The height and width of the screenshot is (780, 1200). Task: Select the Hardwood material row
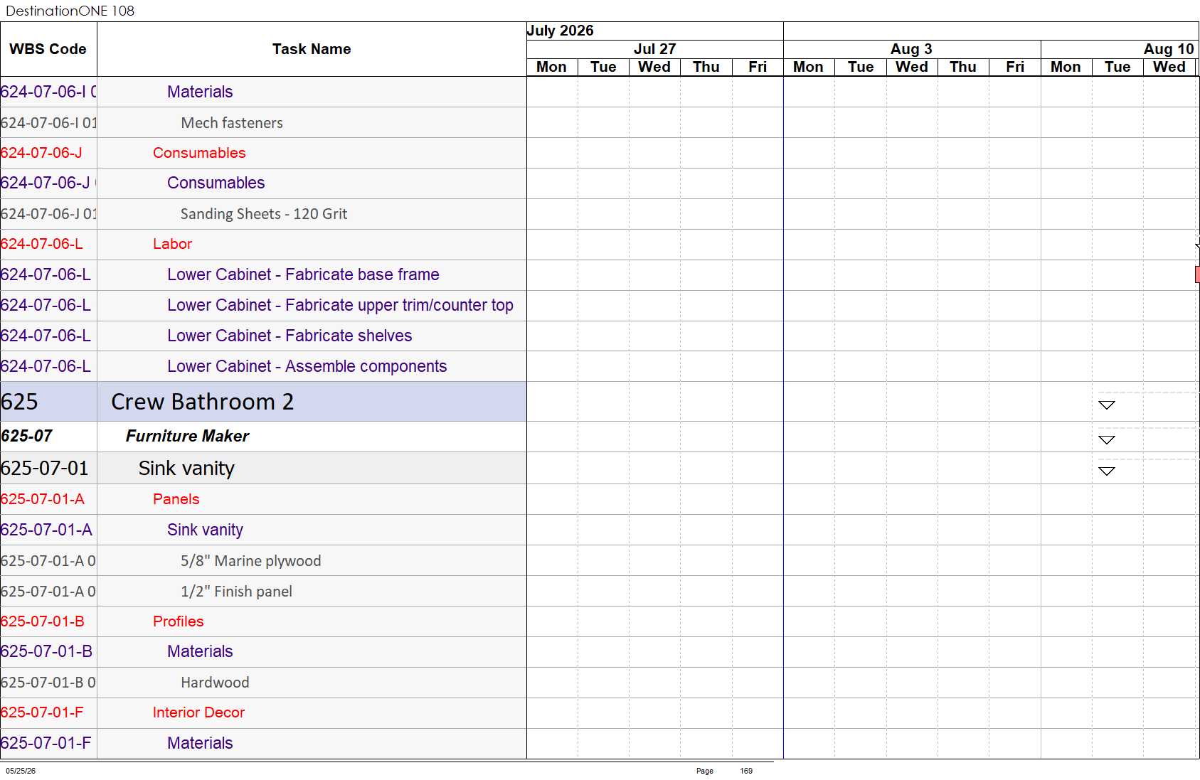pyautogui.click(x=263, y=683)
